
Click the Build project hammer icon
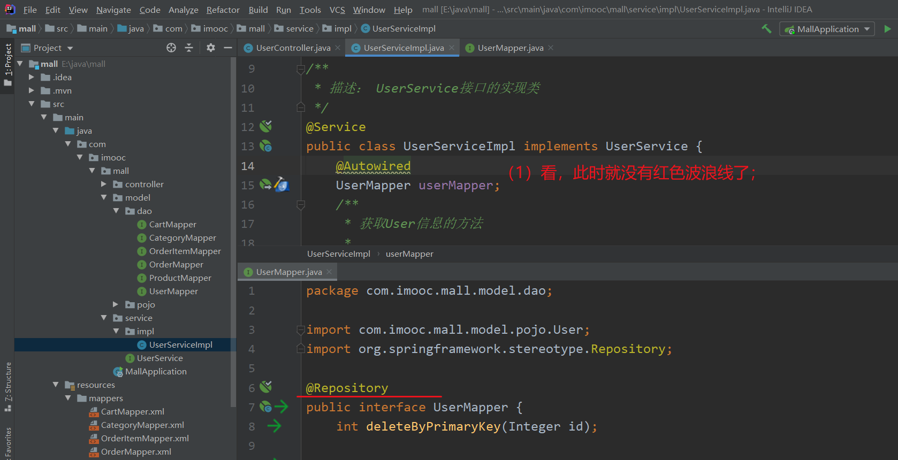click(x=766, y=29)
